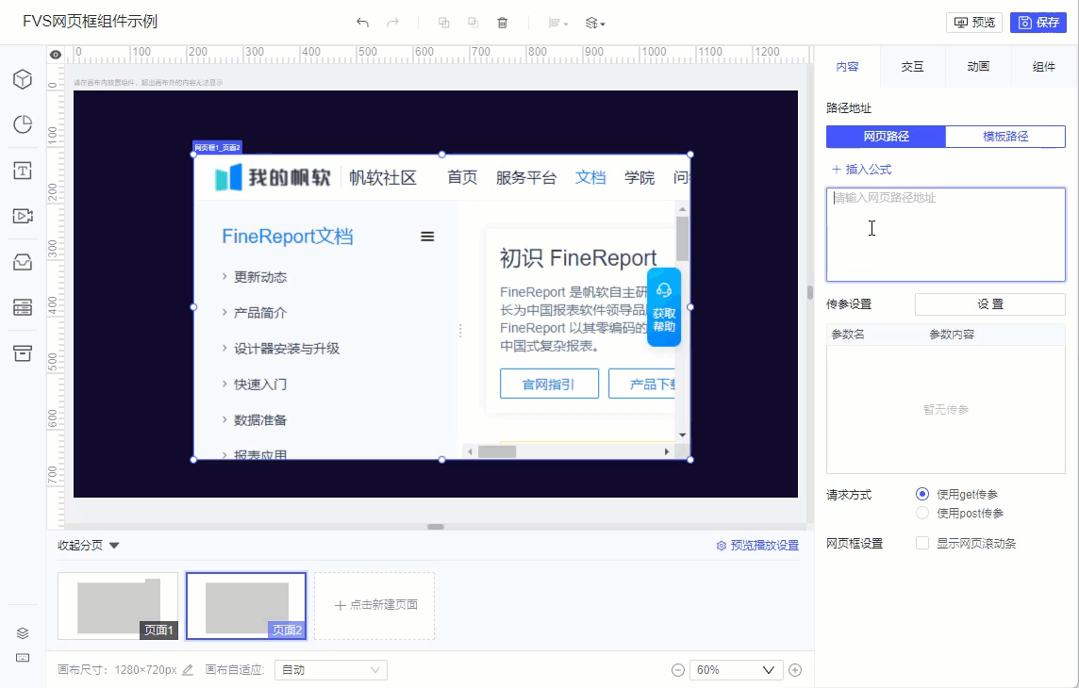The width and height of the screenshot is (1079, 688).
Task: Open the video media component sidebar icon
Action: click(23, 216)
